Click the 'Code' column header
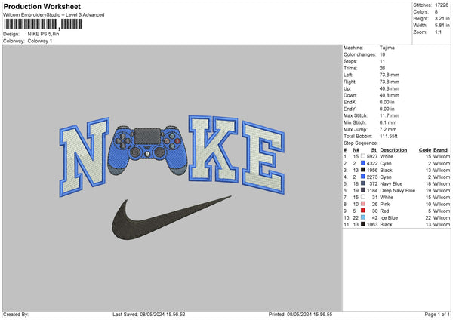Image resolution: width=453 pixels, height=320 pixels. pyautogui.click(x=424, y=150)
